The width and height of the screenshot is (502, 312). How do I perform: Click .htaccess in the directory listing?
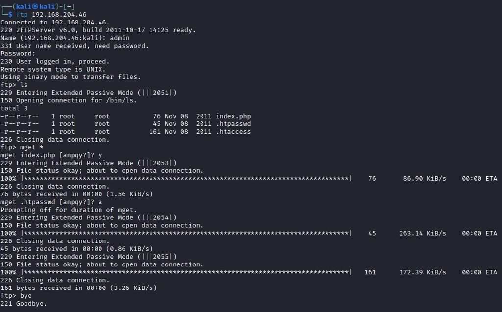[x=233, y=132]
